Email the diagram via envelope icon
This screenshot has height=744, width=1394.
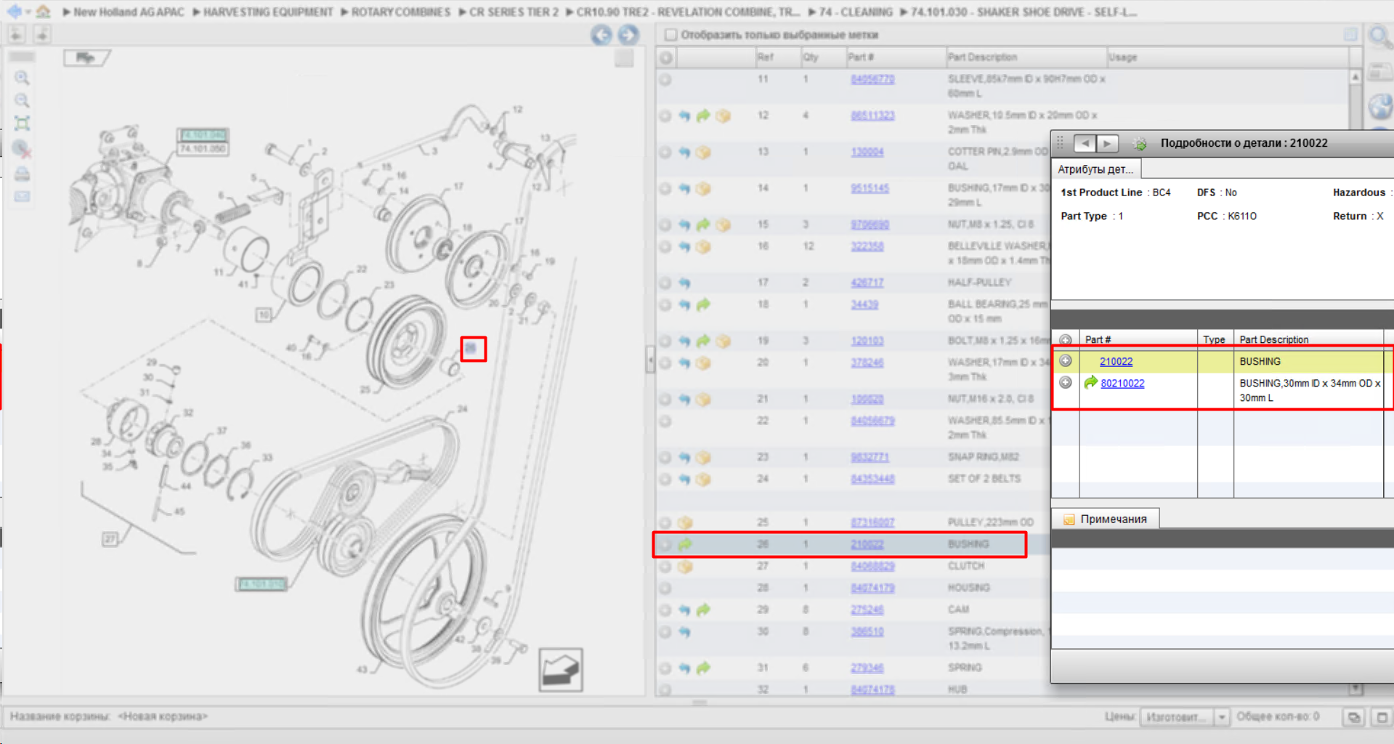click(22, 197)
